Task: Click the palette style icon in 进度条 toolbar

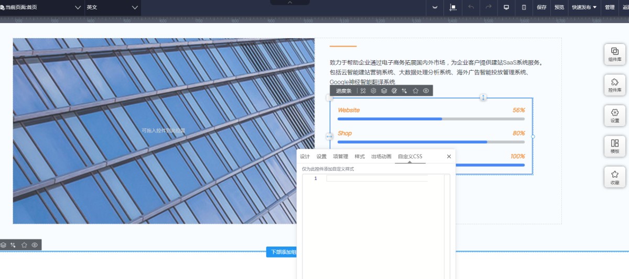Action: [394, 91]
